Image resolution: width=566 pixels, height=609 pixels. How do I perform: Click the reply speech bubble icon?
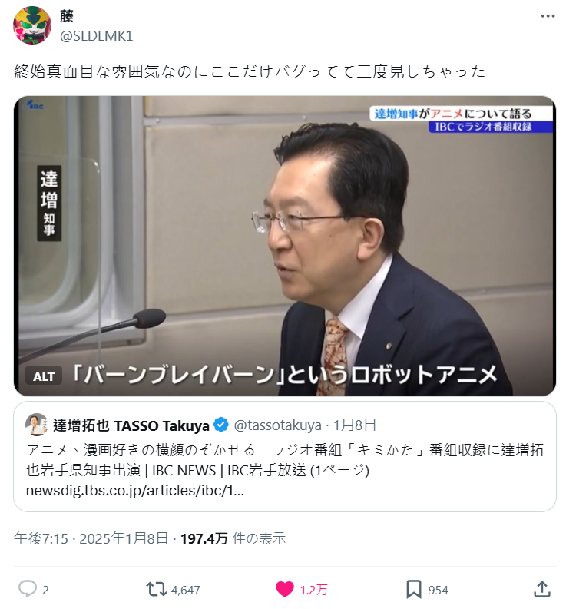tap(28, 589)
